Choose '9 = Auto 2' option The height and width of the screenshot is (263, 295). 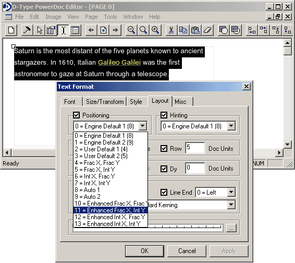click(110, 197)
